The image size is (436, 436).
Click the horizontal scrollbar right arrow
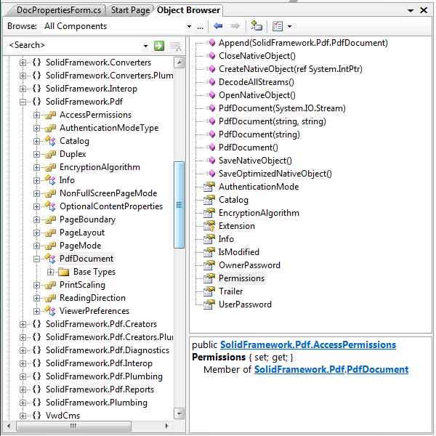(167, 426)
